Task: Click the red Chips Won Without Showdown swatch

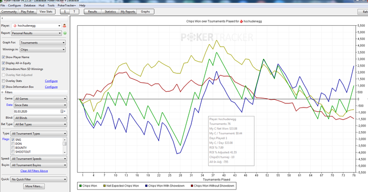Action: click(x=192, y=186)
